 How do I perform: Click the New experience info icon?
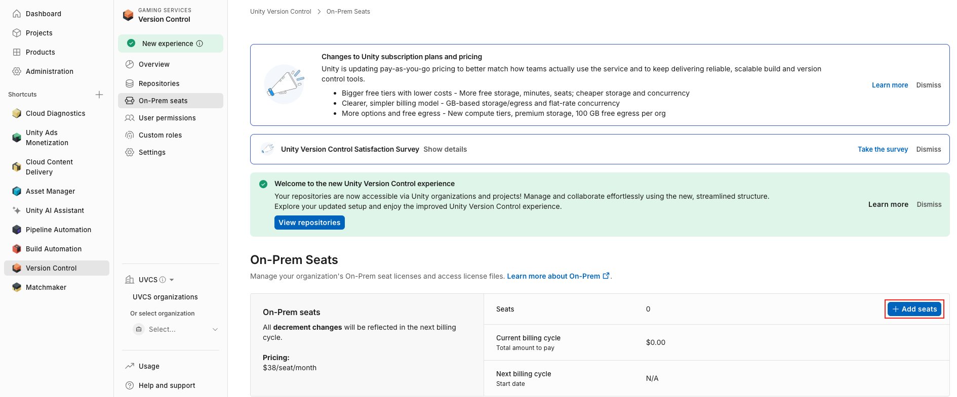200,43
